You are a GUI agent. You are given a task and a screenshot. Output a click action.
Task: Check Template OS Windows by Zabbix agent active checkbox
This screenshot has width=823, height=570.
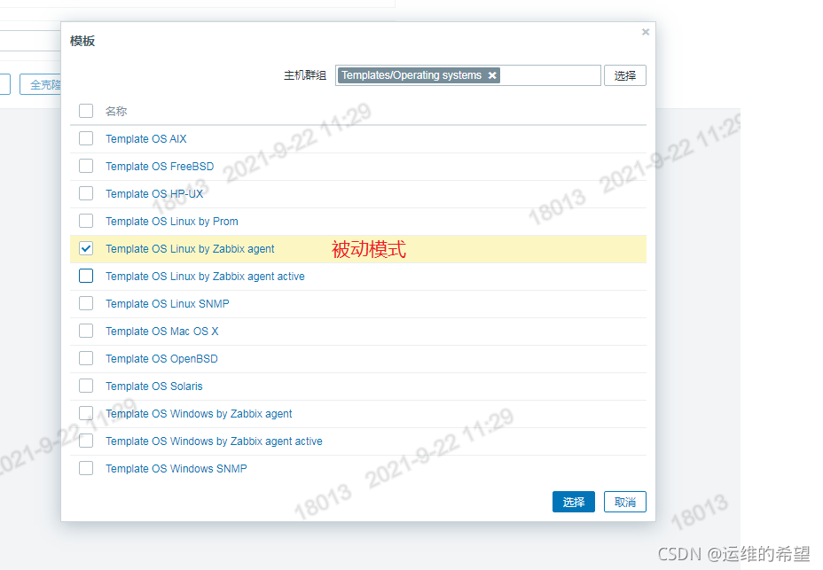(x=86, y=441)
